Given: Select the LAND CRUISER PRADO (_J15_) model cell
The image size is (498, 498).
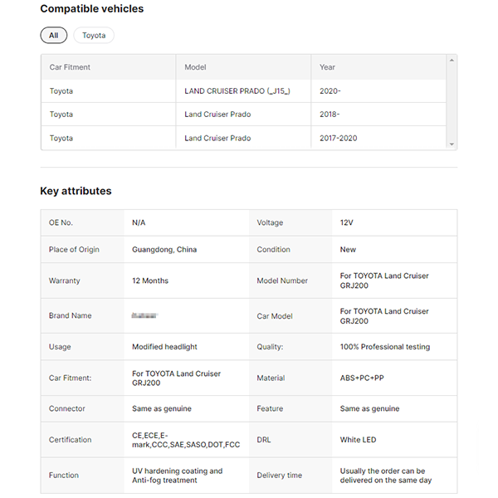Looking at the screenshot, I should [237, 91].
